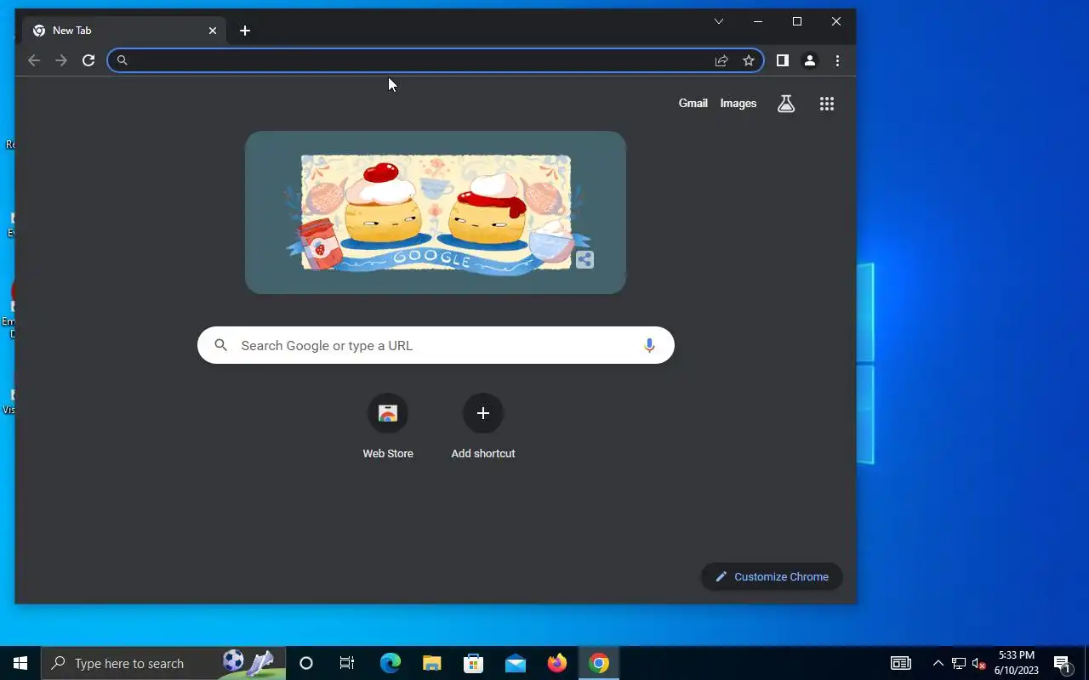1089x680 pixels.
Task: Select the New Tab tab
Action: tap(125, 31)
